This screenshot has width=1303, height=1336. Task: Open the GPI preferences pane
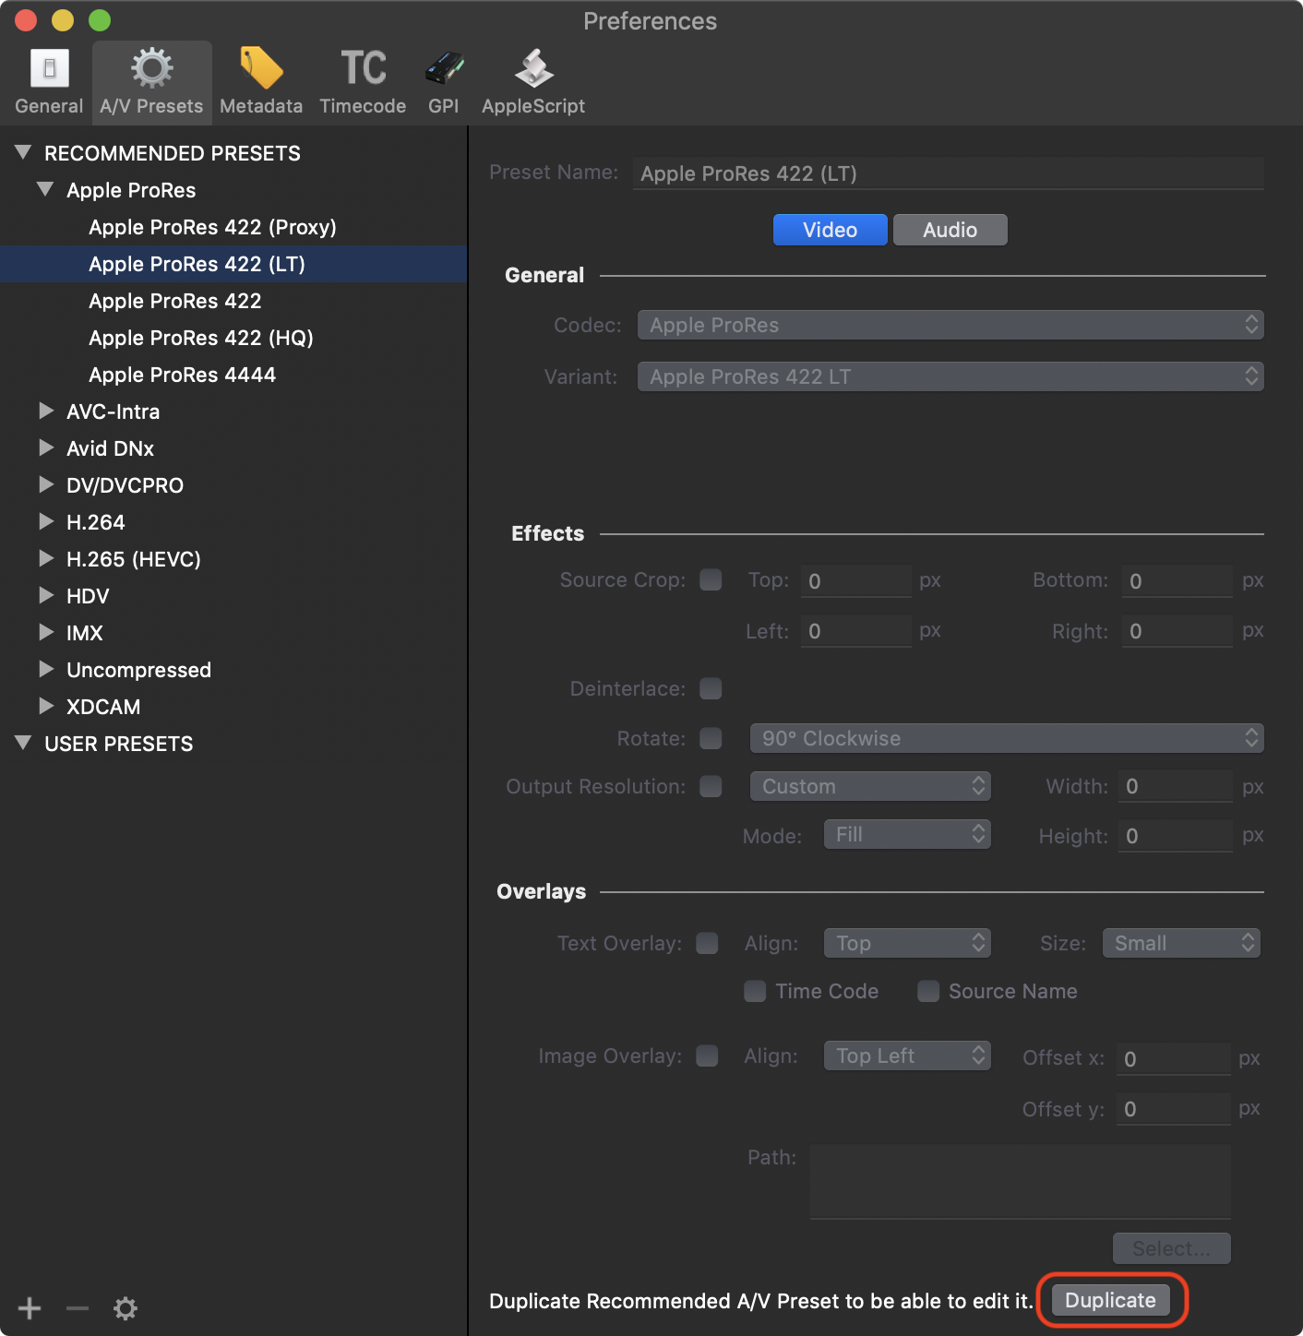pos(444,83)
